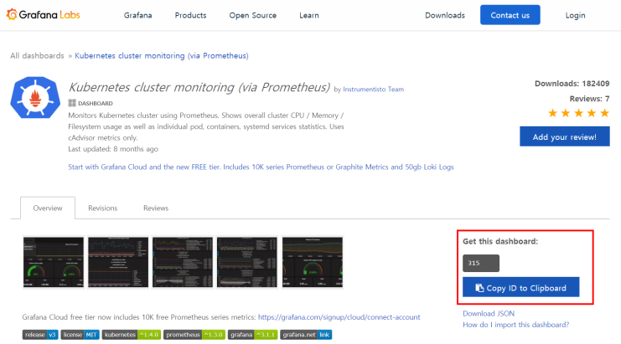Viewport: 621px width, 344px height.
Task: Click Add your review! button
Action: point(564,136)
